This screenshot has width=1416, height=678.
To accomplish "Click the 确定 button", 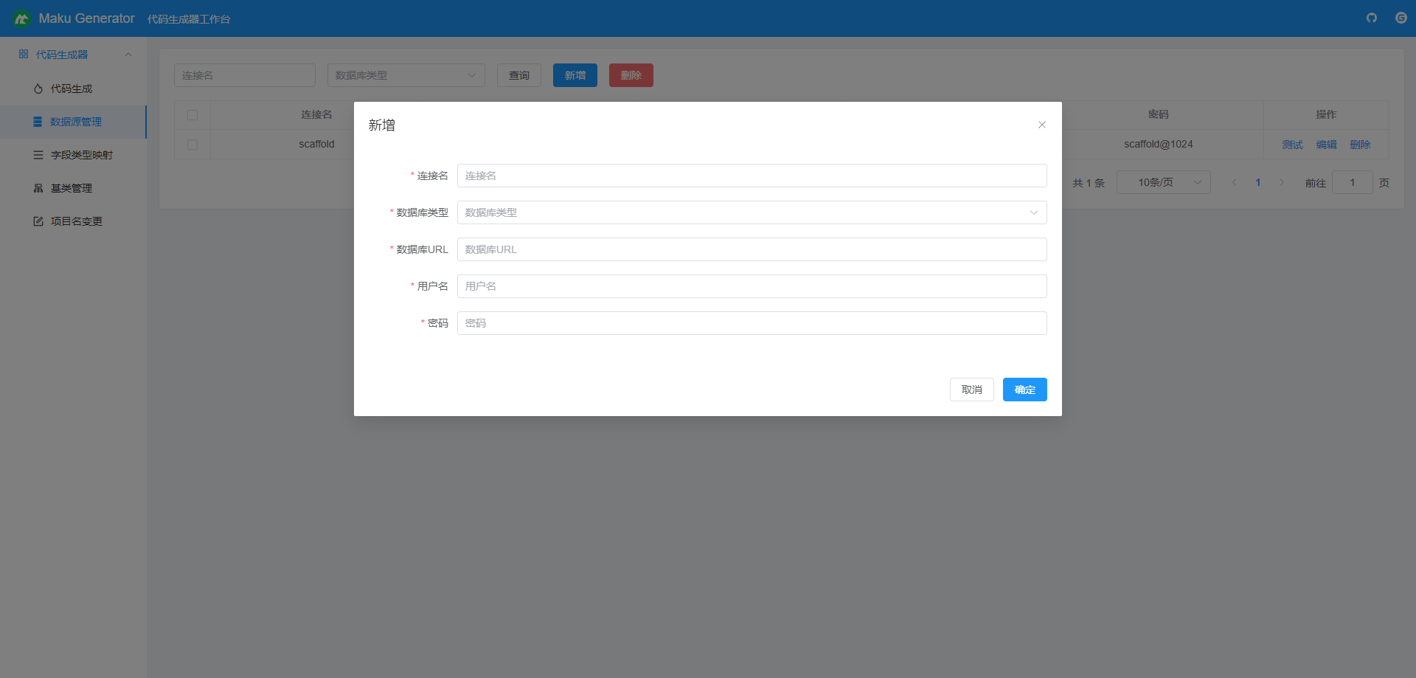I will [1025, 390].
